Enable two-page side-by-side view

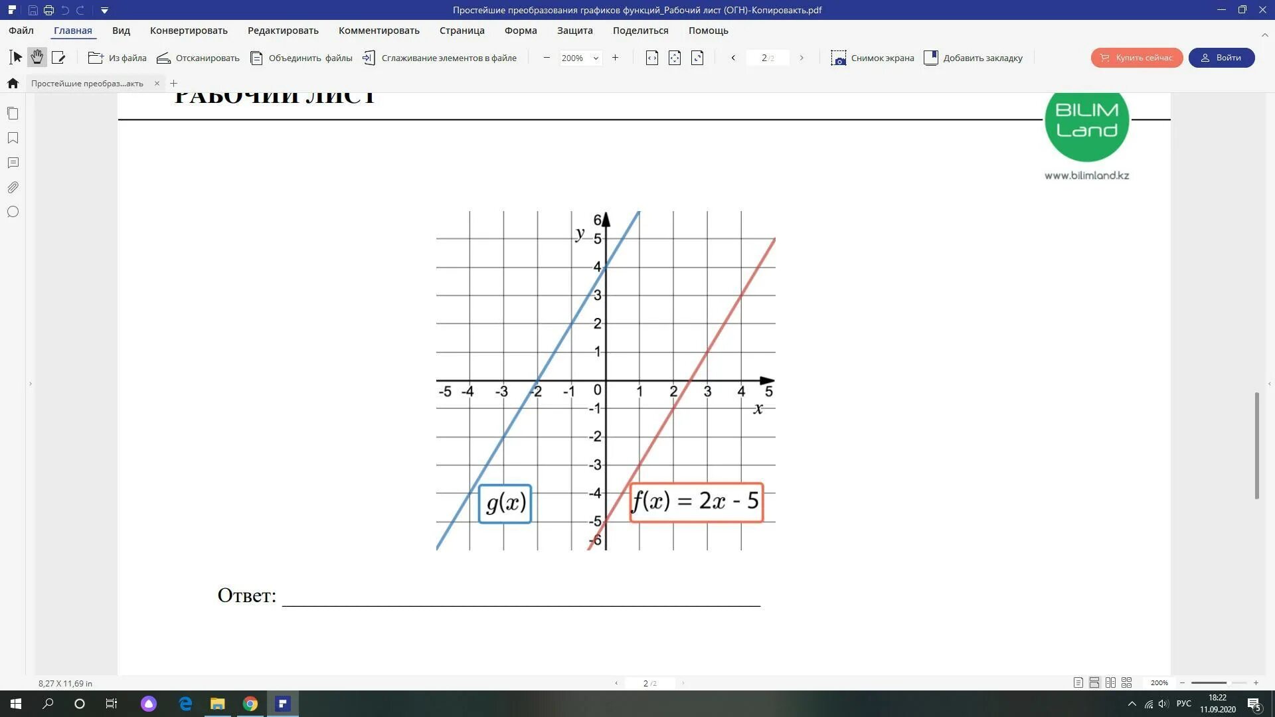(x=1110, y=682)
